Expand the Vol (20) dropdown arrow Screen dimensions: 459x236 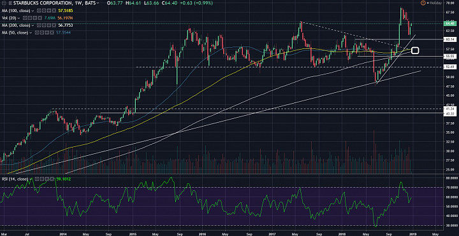(x=18, y=18)
